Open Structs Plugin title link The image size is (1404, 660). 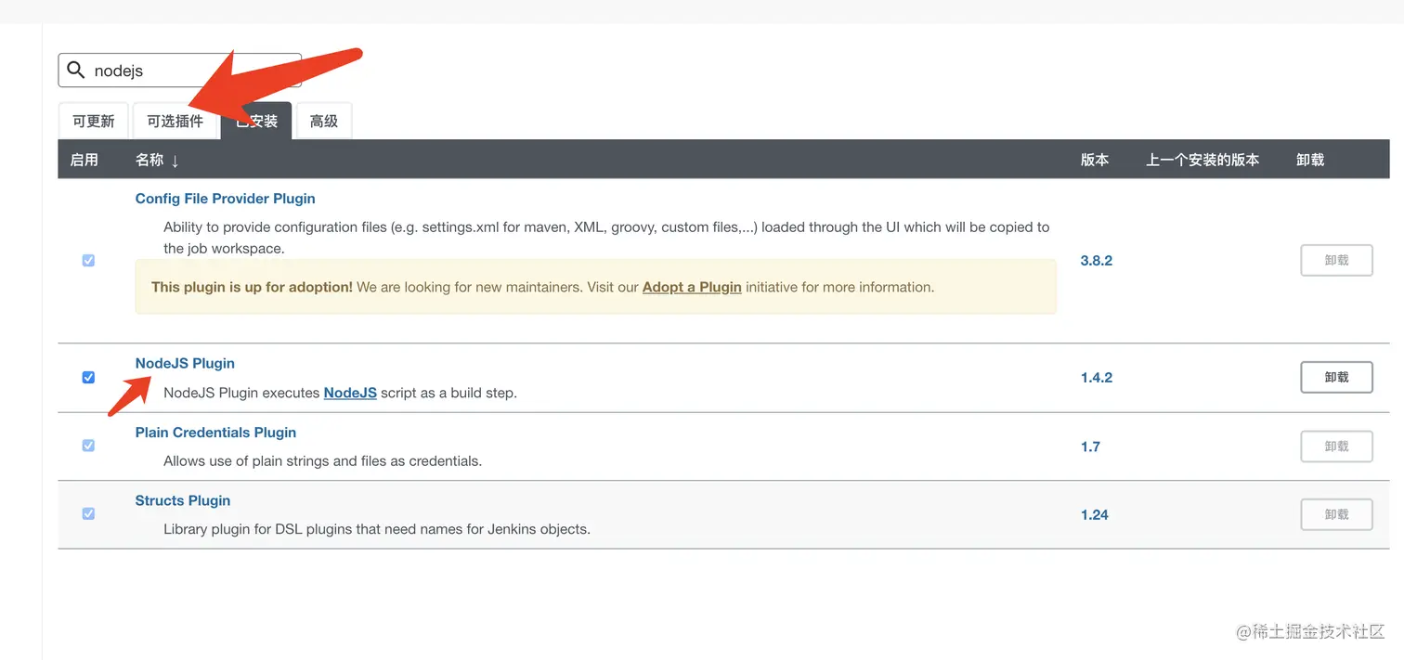point(183,500)
